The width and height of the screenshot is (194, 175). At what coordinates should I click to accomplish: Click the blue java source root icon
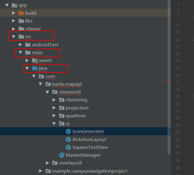point(35,68)
